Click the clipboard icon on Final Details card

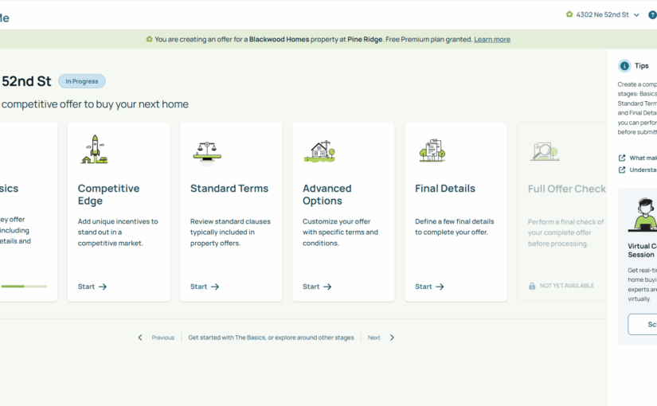[432, 150]
